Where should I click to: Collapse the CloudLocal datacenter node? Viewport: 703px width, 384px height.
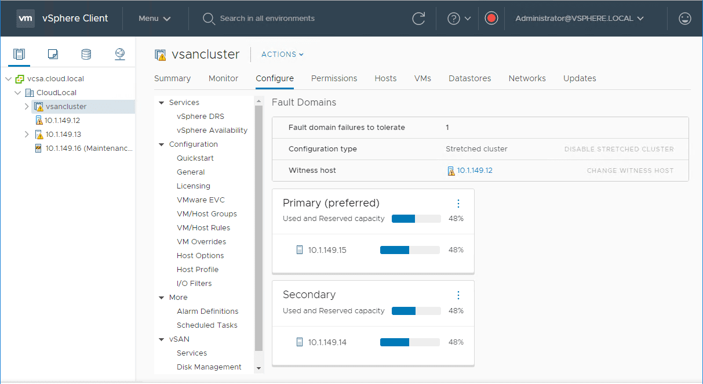click(18, 92)
